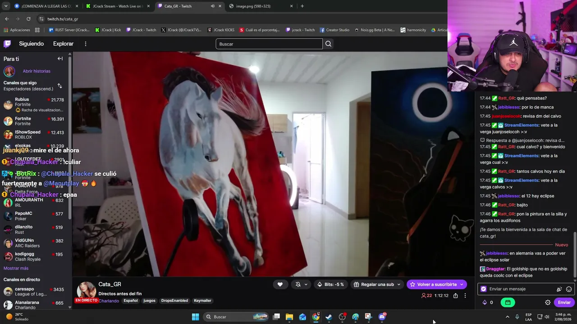Open Explorar in Twitch navigation
The width and height of the screenshot is (577, 324).
point(63,44)
